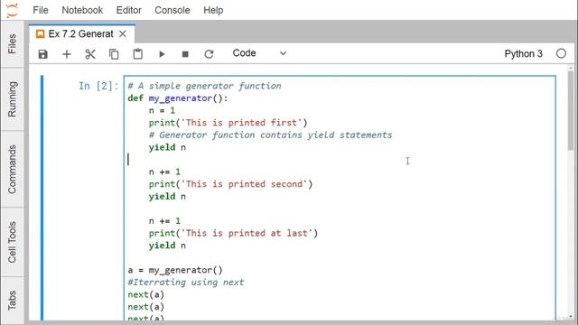Show the Commands sidebar panel
The height and width of the screenshot is (325, 578).
(x=12, y=169)
